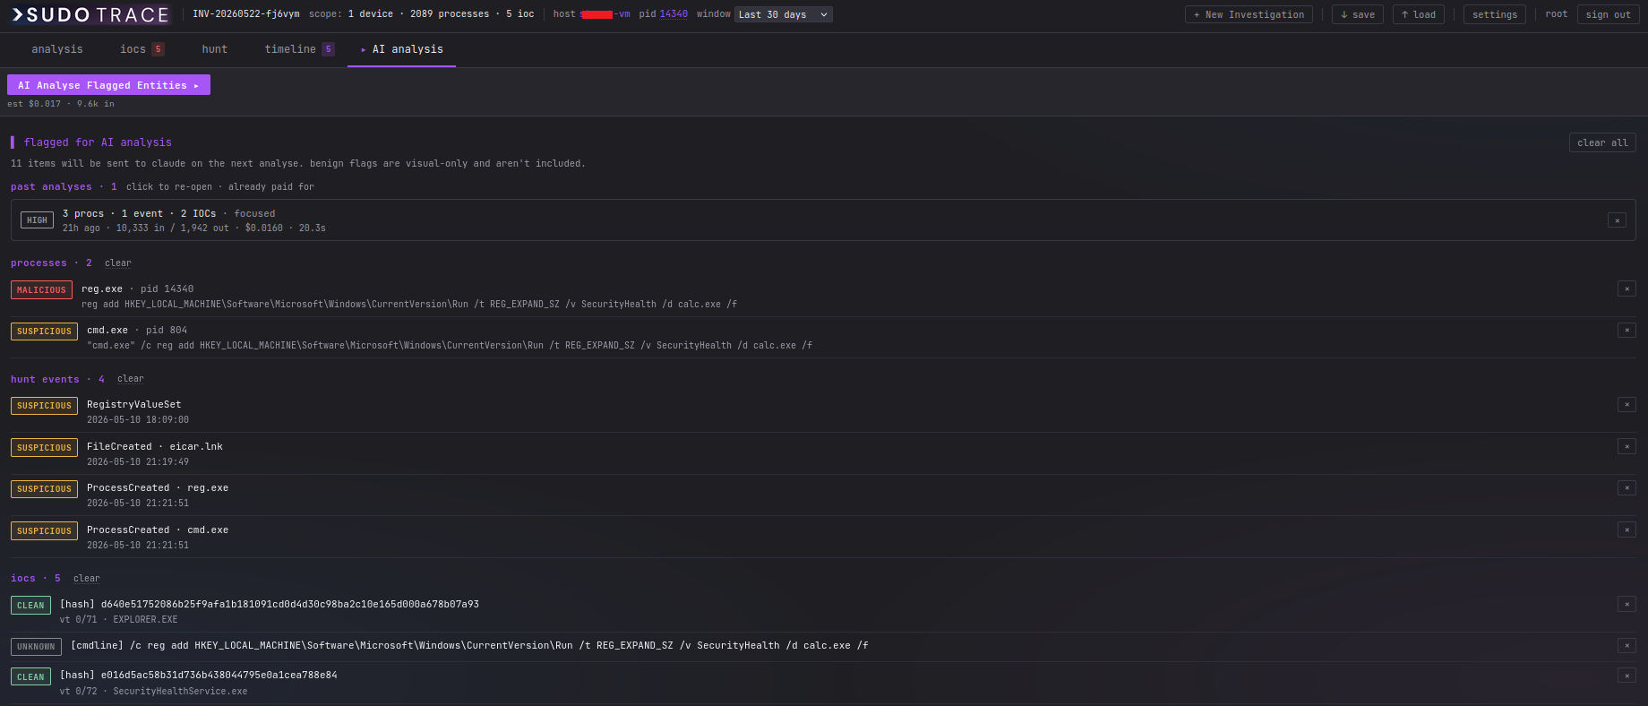Switch to the analysis tab
This screenshot has height=706, width=1648.
pos(57,49)
